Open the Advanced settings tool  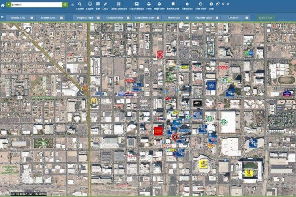pyautogui.click(x=187, y=6)
